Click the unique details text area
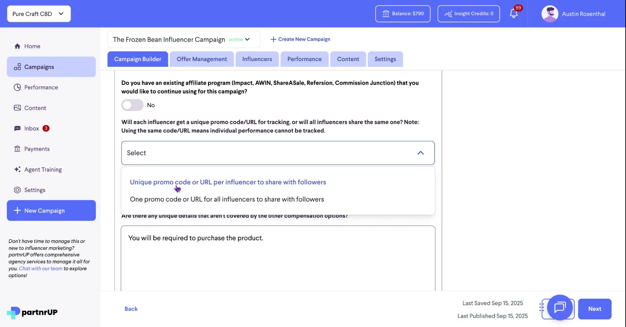The width and height of the screenshot is (626, 327). click(x=277, y=257)
